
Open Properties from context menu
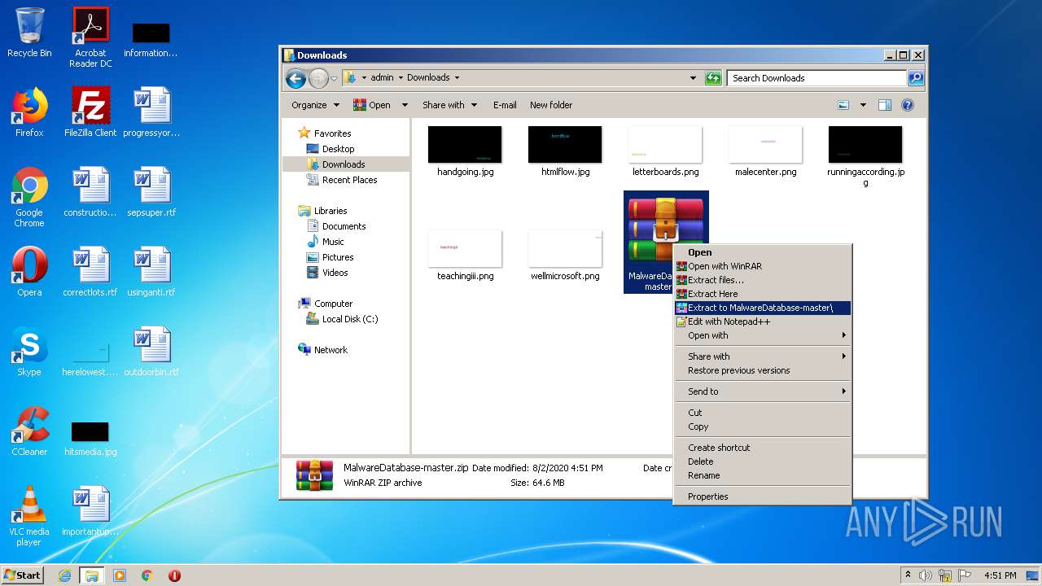tap(763, 496)
